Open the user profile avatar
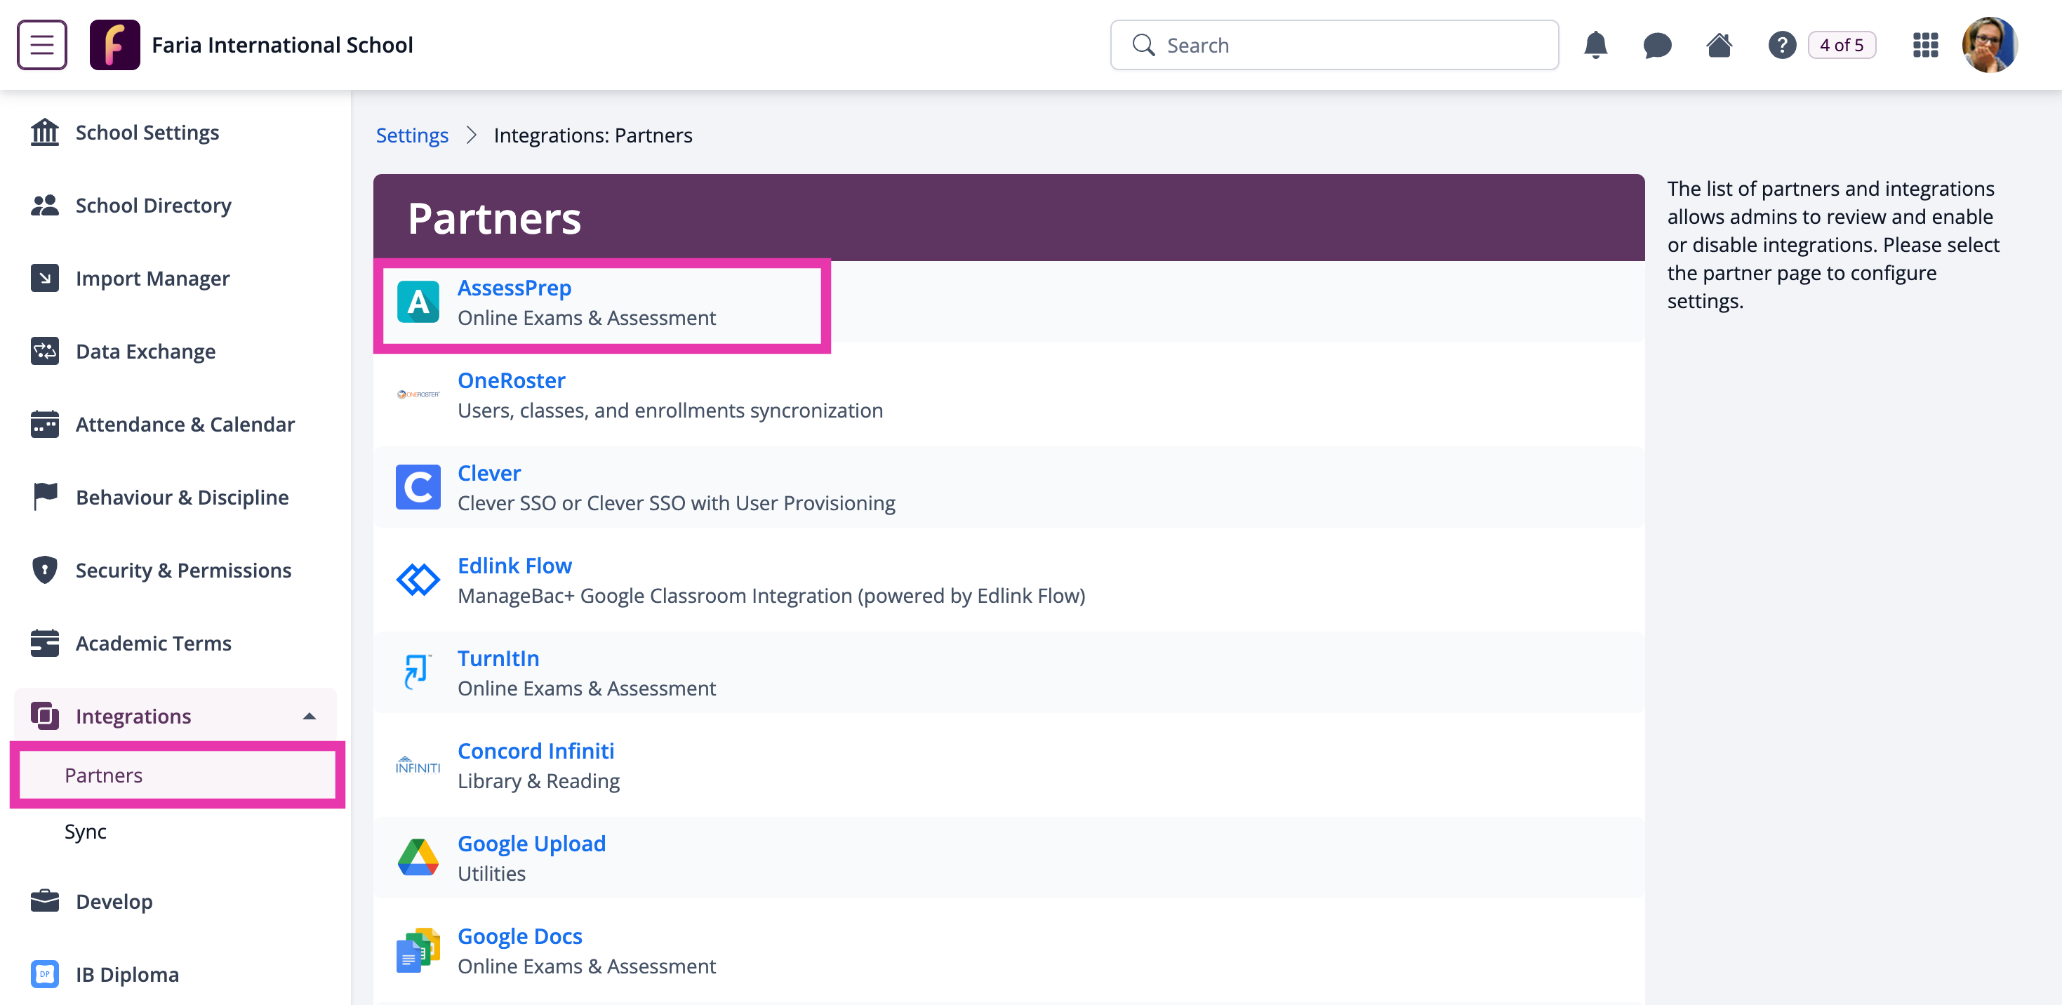2062x1005 pixels. pos(1989,45)
